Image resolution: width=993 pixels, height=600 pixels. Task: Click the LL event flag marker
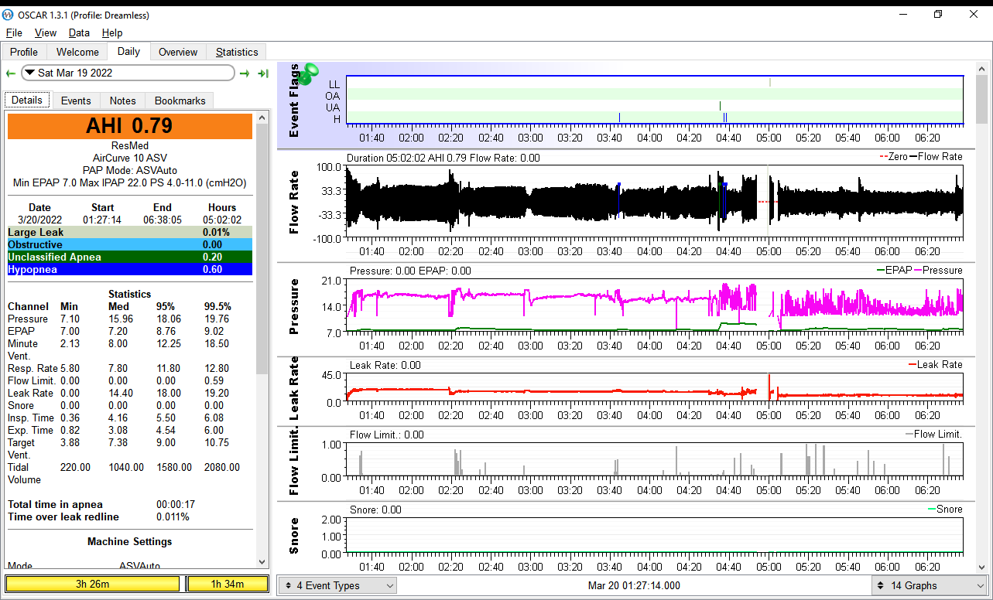pyautogui.click(x=770, y=83)
